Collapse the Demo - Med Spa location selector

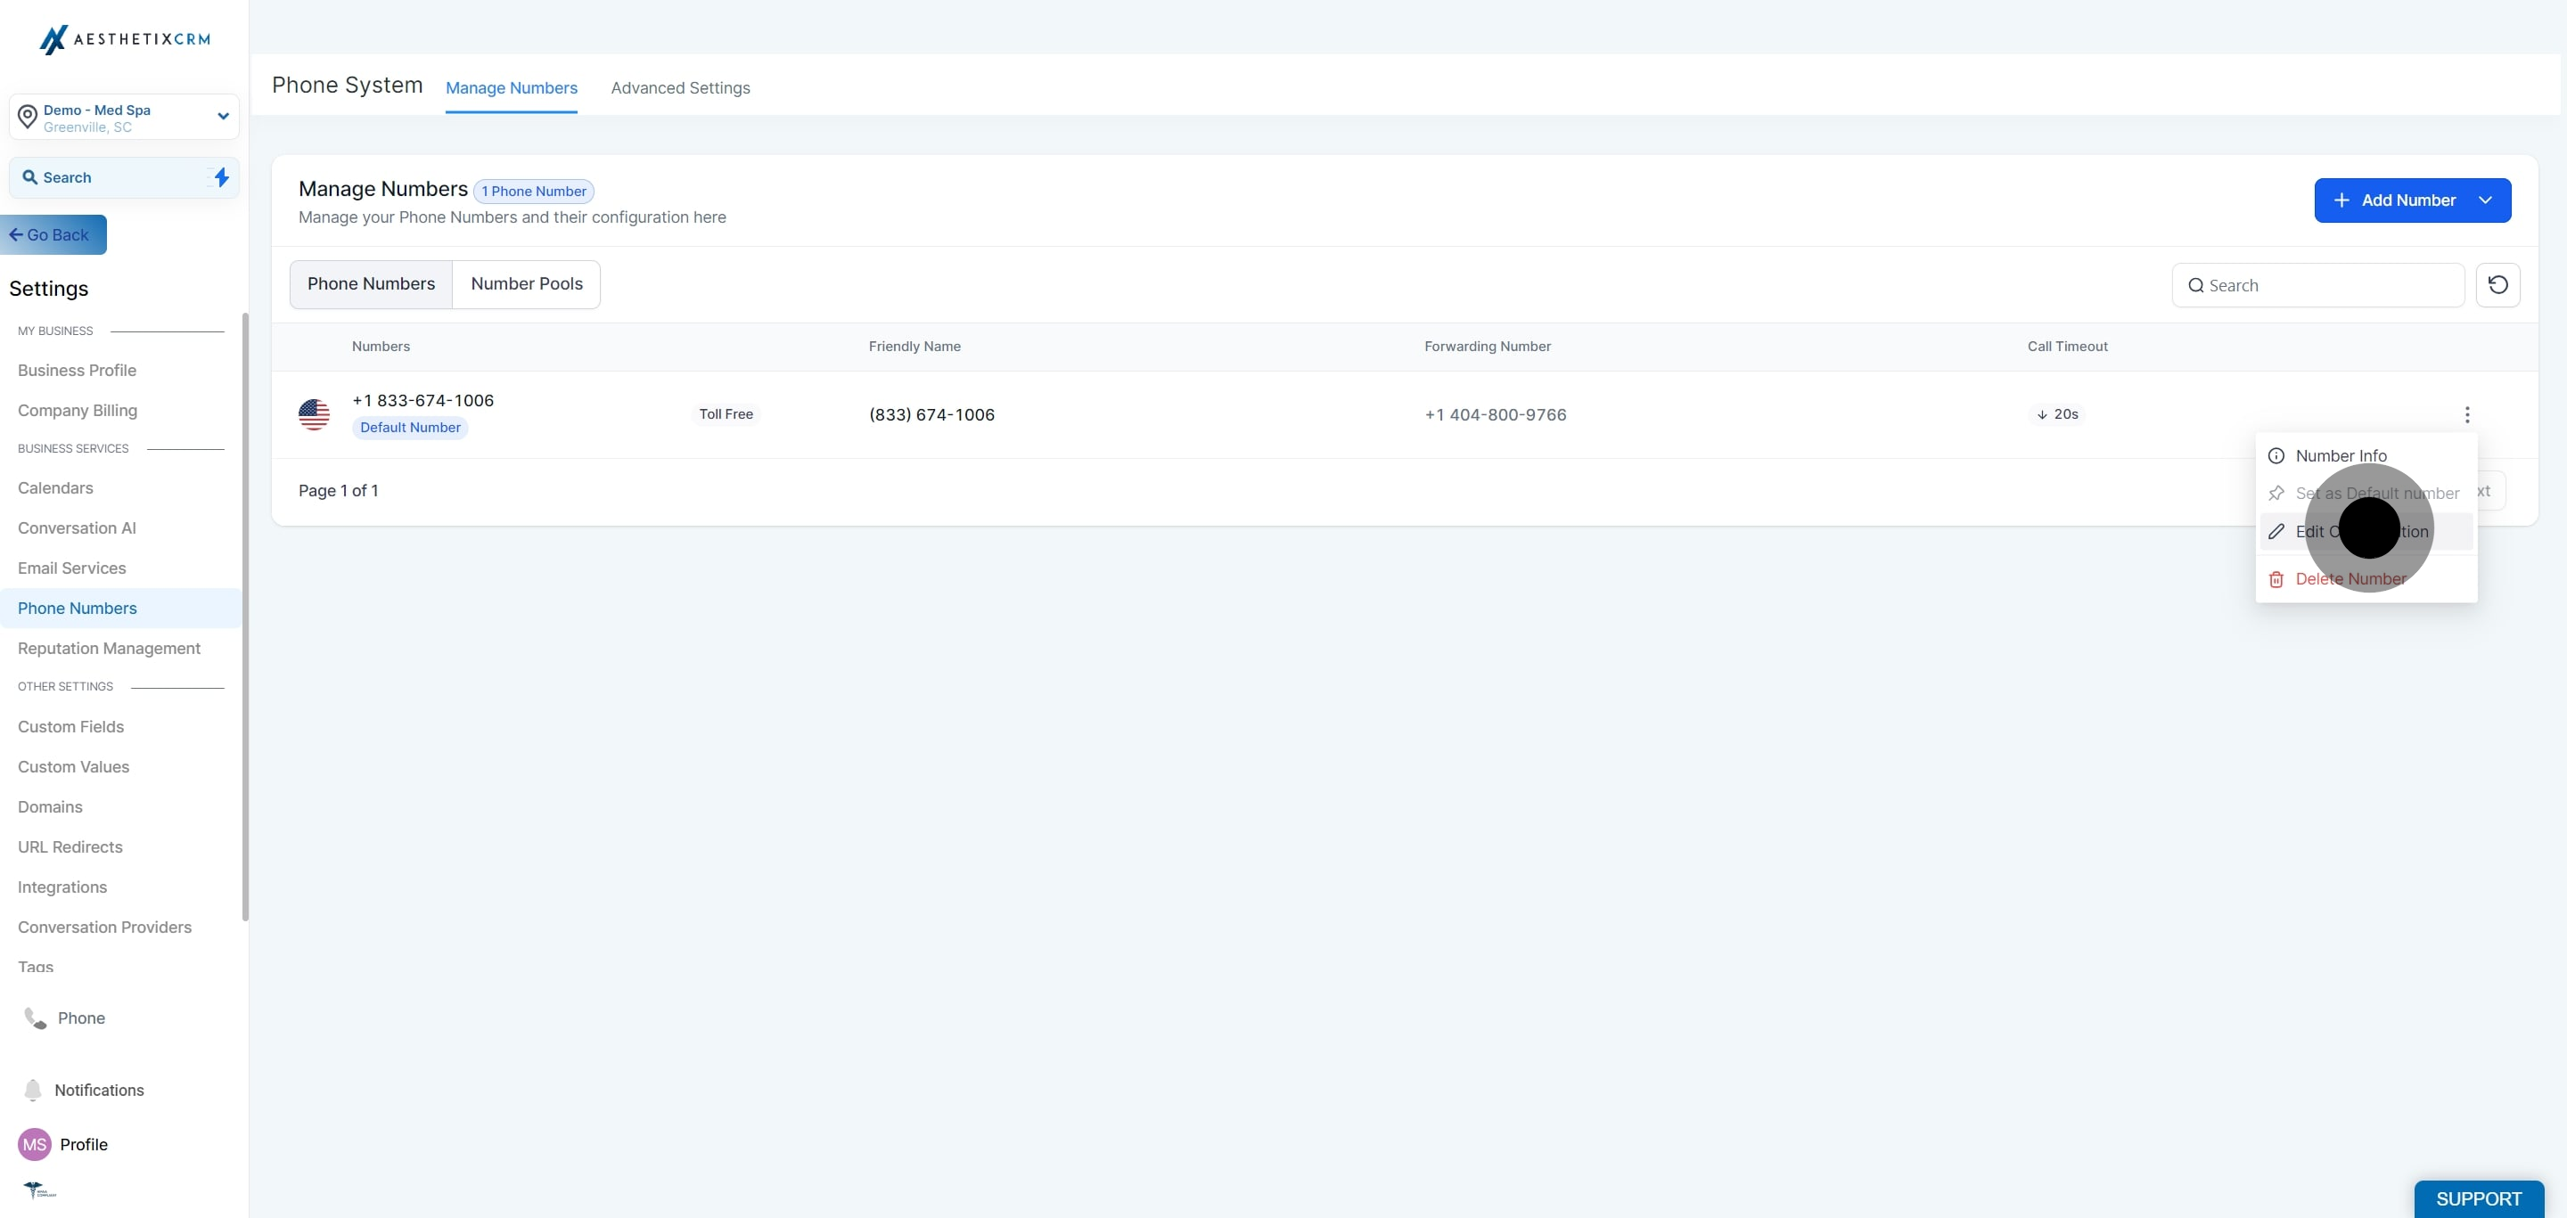click(223, 117)
